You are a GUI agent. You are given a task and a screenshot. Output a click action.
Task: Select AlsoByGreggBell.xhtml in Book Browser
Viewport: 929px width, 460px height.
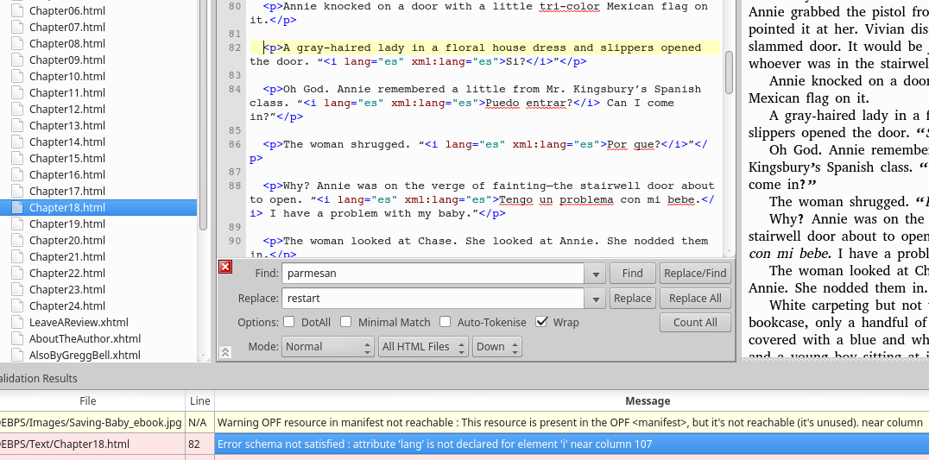tap(85, 356)
